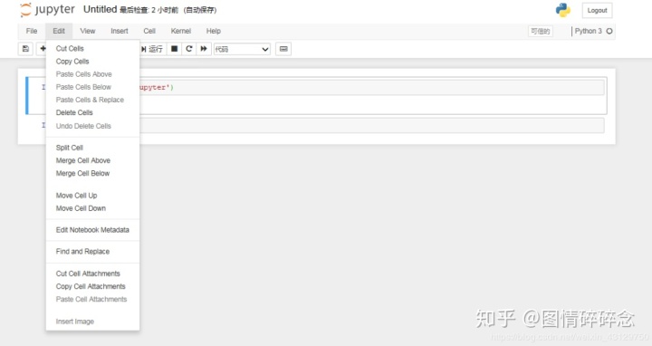Open the File menu
The width and height of the screenshot is (652, 346).
point(32,31)
